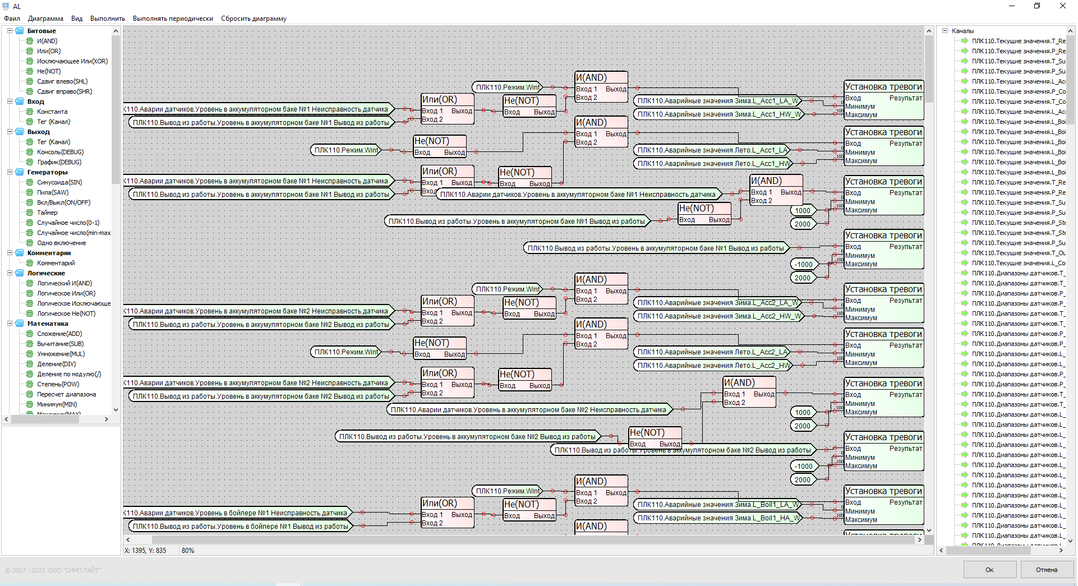Click the blocks tree horizontal scroll right arrow

(x=107, y=419)
